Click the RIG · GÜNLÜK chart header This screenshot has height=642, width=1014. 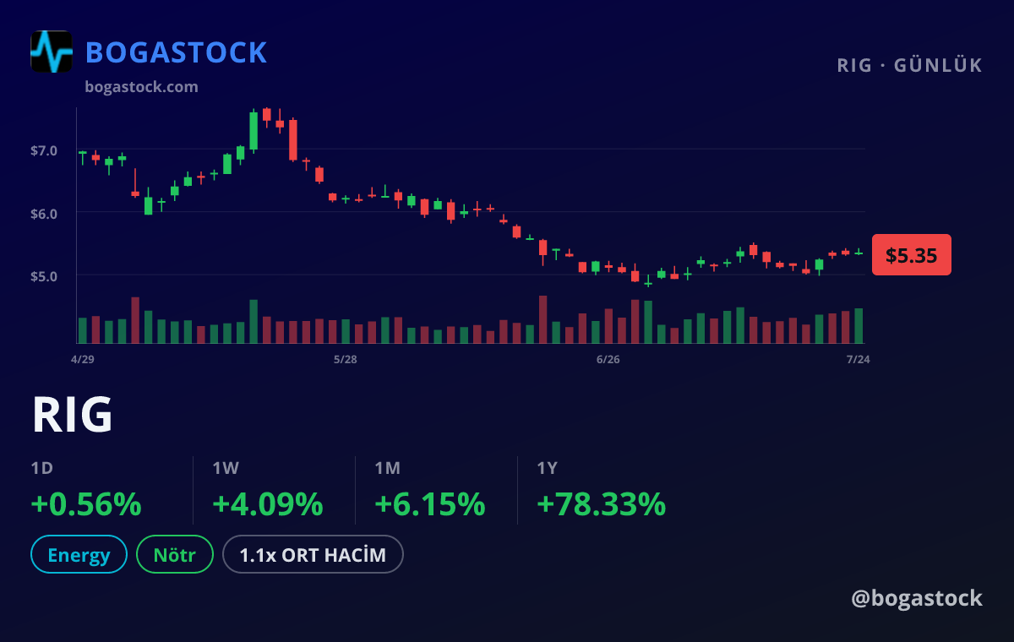[910, 65]
